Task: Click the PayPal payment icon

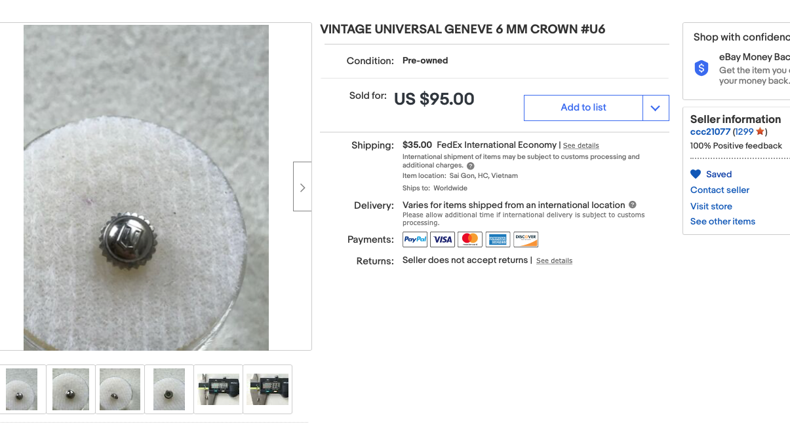Action: point(415,239)
